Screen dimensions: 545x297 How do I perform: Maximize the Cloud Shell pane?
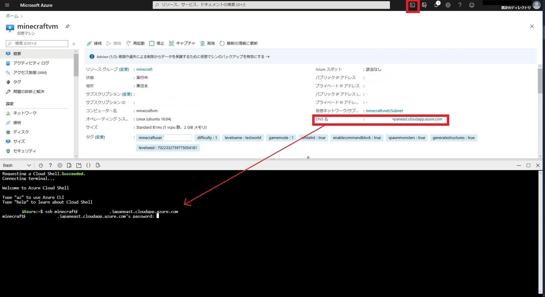point(528,166)
